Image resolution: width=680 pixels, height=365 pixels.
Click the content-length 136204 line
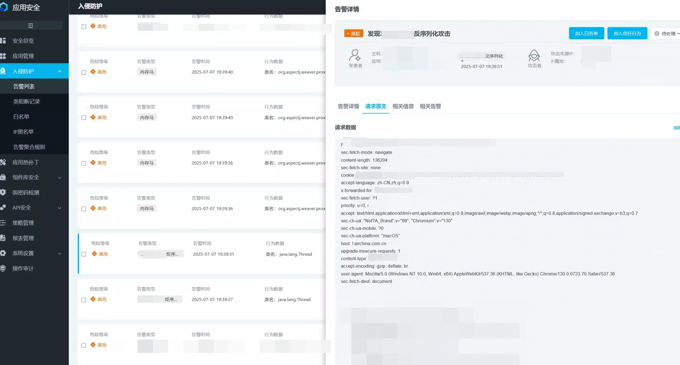click(364, 160)
